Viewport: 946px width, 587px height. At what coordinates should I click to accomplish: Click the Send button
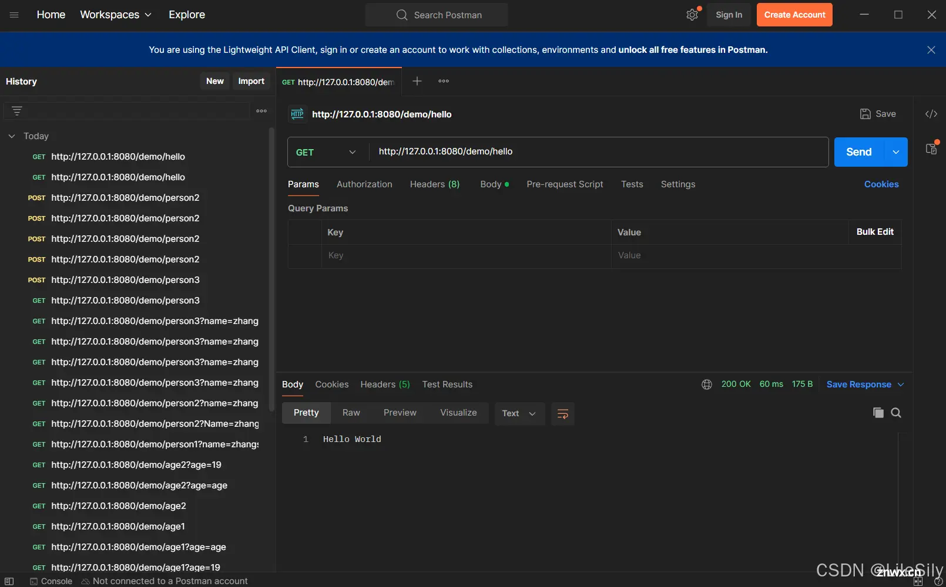(859, 152)
